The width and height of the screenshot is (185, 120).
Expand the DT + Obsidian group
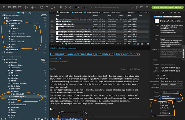point(7,70)
